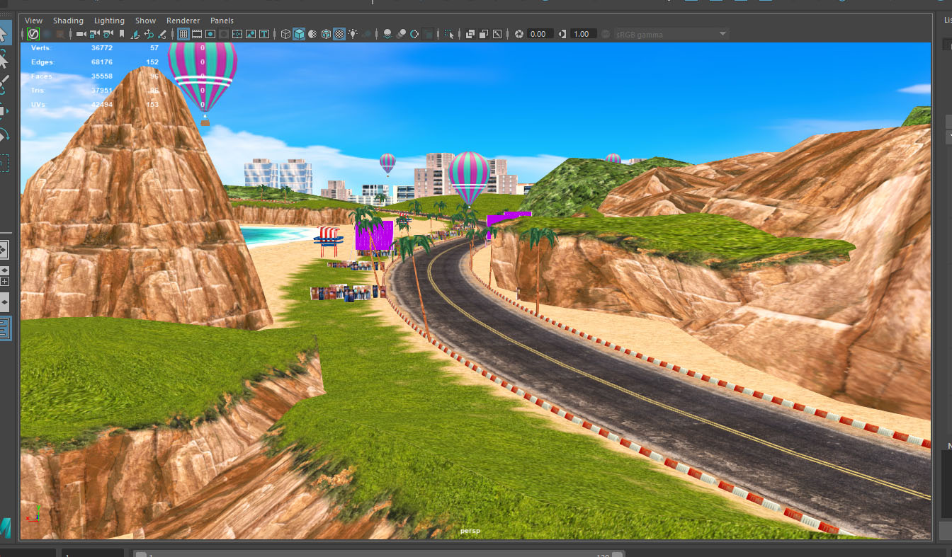Select the Paint Selection brush tool
This screenshot has width=952, height=557.
pos(4,85)
